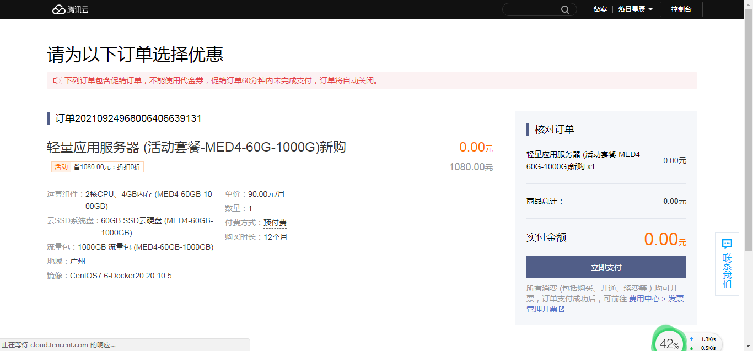Click the 轻量应用服务器 product title

pos(196,147)
